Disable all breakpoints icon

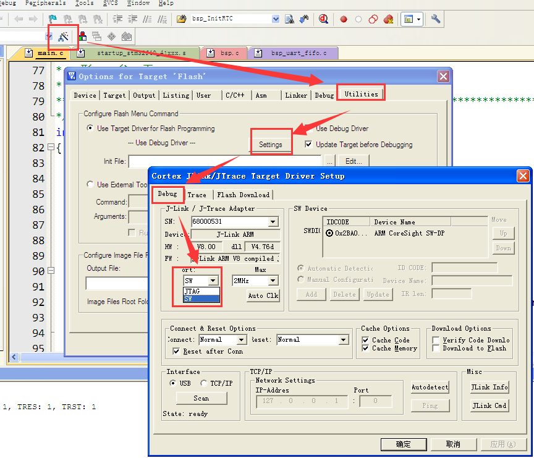coord(373,19)
